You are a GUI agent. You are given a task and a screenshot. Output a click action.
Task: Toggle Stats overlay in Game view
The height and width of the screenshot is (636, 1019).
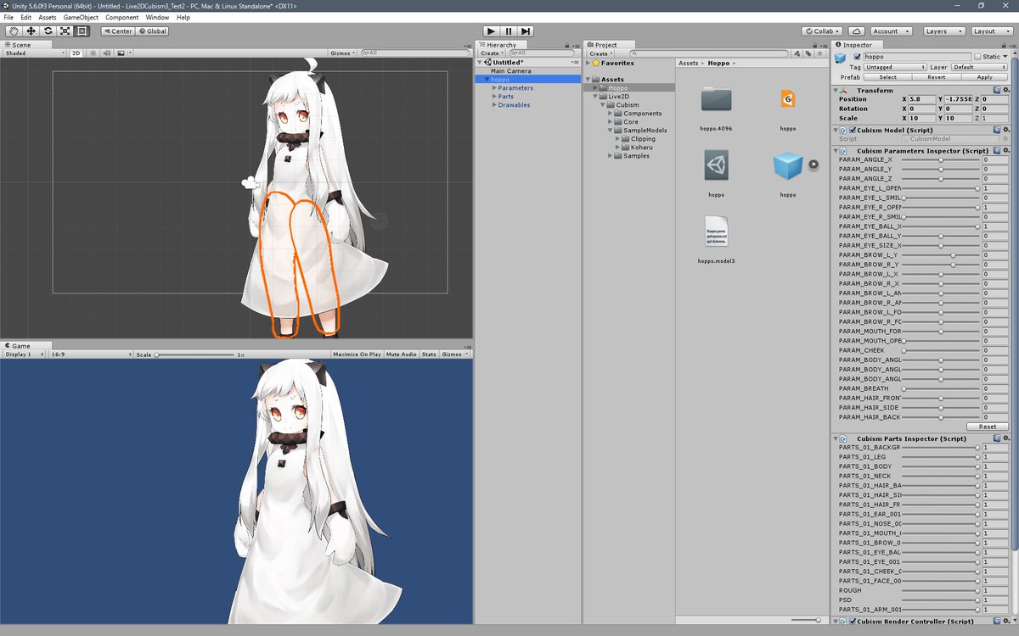pyautogui.click(x=429, y=354)
